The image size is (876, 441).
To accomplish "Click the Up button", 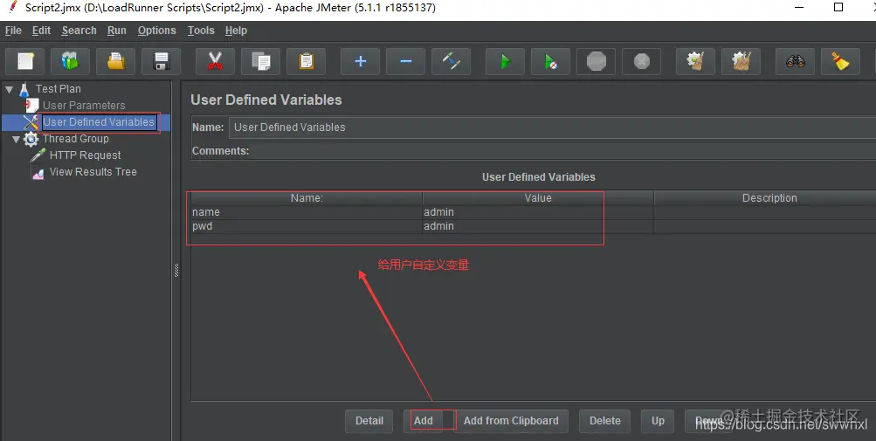I will pyautogui.click(x=659, y=421).
